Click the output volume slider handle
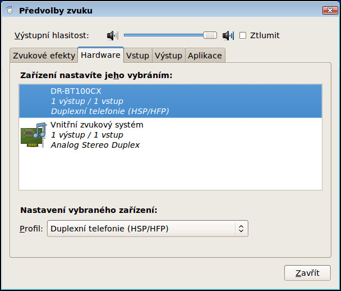This screenshot has width=341, height=291. (x=210, y=35)
